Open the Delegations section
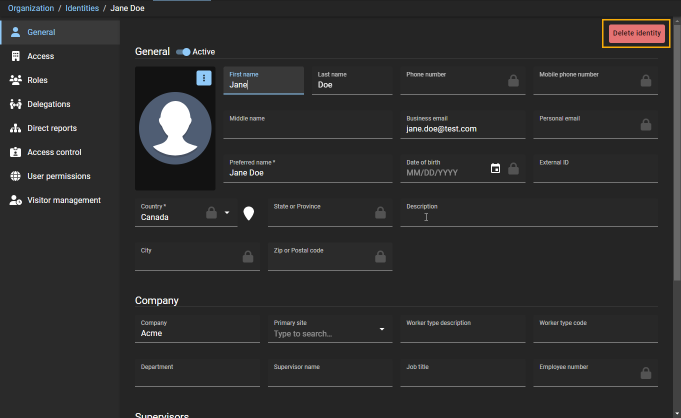 (60, 104)
